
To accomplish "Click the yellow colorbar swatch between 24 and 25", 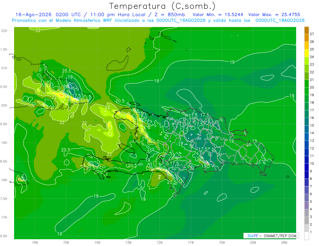I will [x=307, y=53].
